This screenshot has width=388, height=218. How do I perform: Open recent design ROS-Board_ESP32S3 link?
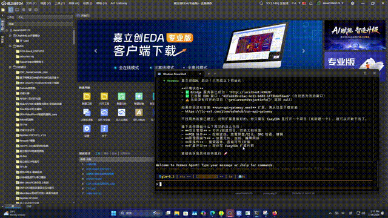coord(98,169)
